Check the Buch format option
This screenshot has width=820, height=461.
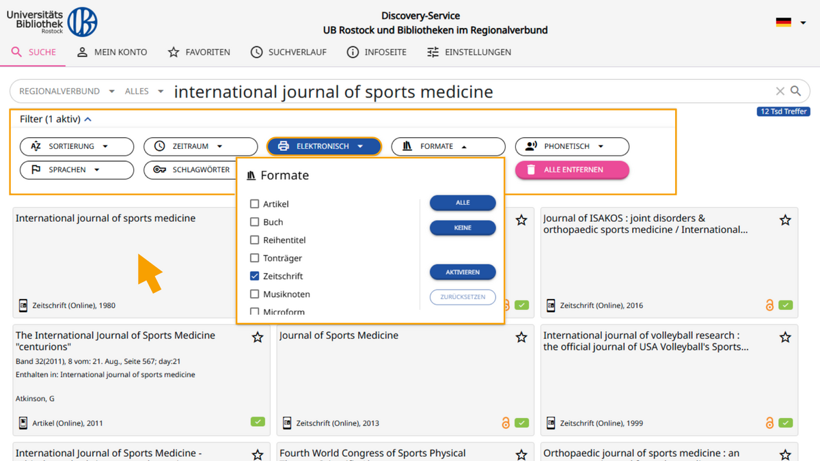[x=255, y=221]
